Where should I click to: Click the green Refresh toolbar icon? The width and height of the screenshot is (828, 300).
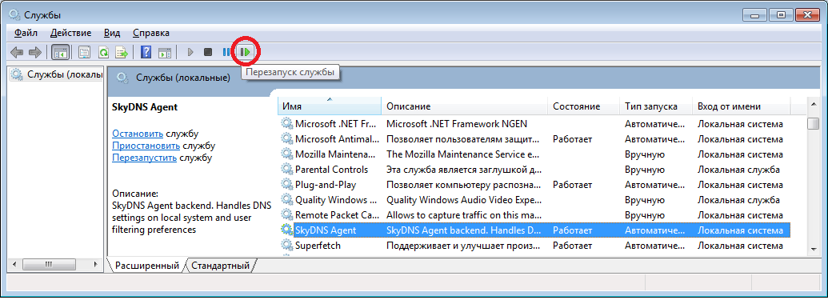[x=104, y=52]
